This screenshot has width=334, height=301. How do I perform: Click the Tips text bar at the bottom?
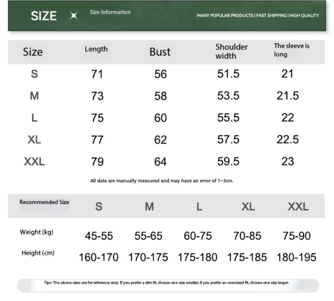pyautogui.click(x=167, y=283)
